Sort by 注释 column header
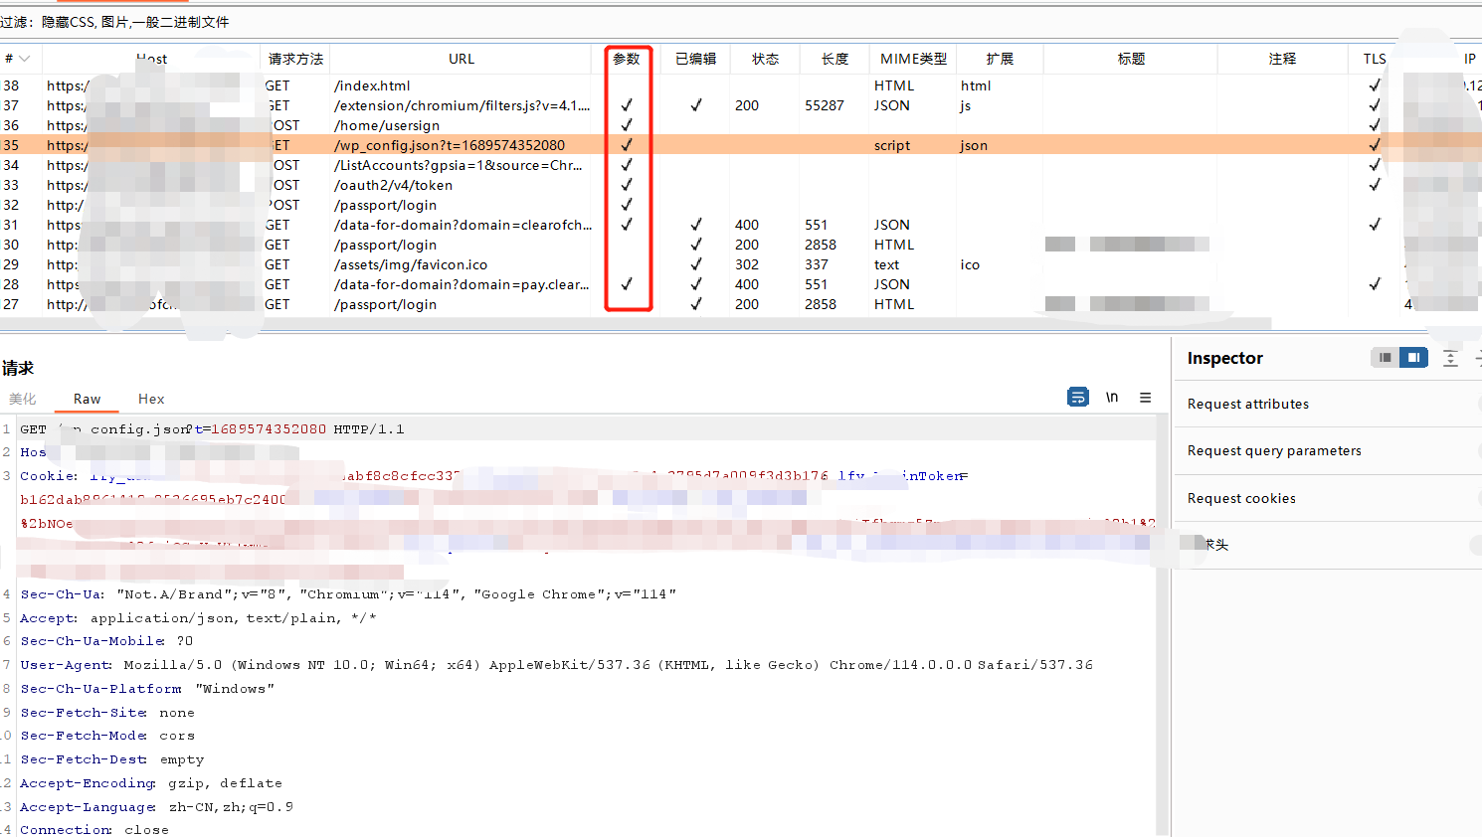Image resolution: width=1482 pixels, height=837 pixels. pos(1282,59)
